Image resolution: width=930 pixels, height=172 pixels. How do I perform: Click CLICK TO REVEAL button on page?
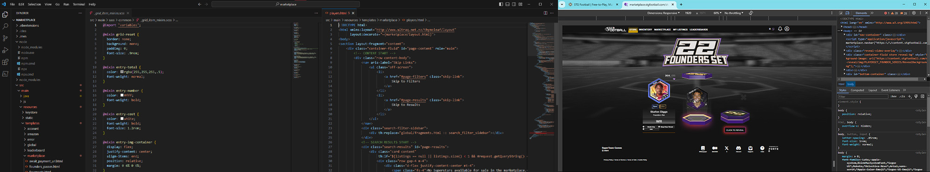[x=735, y=130]
